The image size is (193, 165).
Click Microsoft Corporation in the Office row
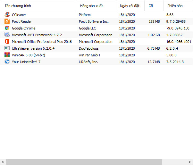coord(96,42)
